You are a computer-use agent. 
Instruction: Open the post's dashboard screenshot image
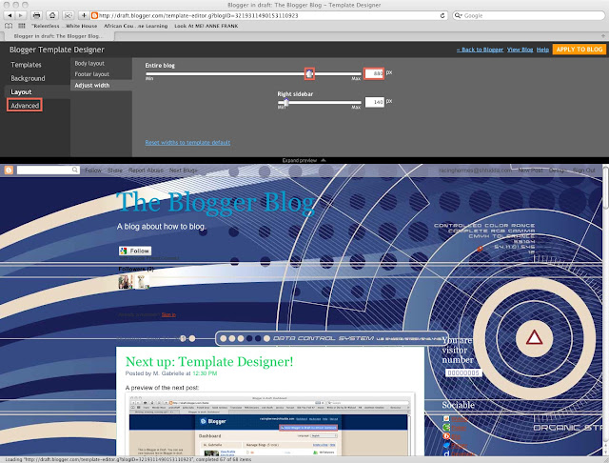click(x=270, y=424)
